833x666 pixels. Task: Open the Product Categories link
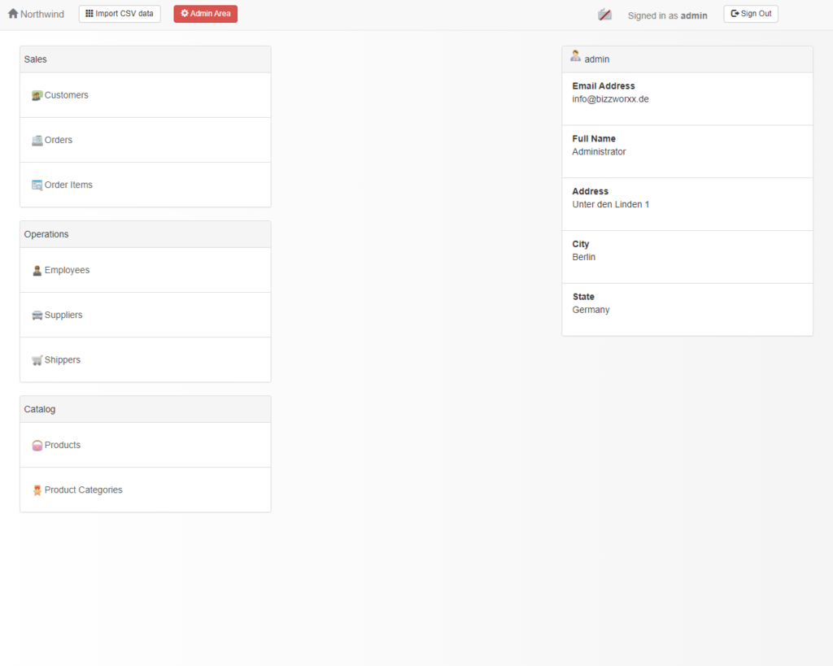84,490
